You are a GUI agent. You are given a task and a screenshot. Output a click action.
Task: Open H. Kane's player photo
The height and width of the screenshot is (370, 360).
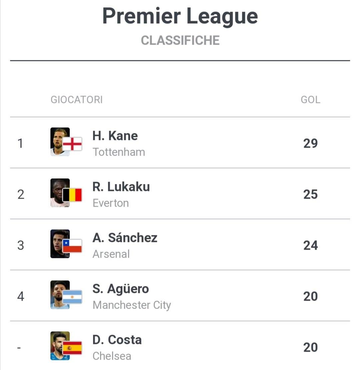click(60, 142)
